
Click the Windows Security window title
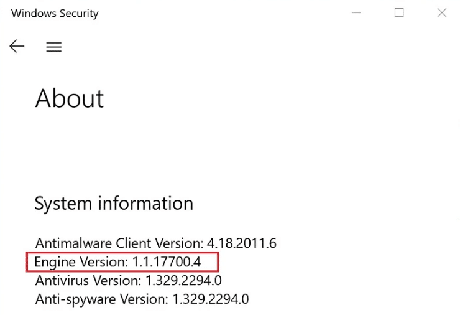55,13
